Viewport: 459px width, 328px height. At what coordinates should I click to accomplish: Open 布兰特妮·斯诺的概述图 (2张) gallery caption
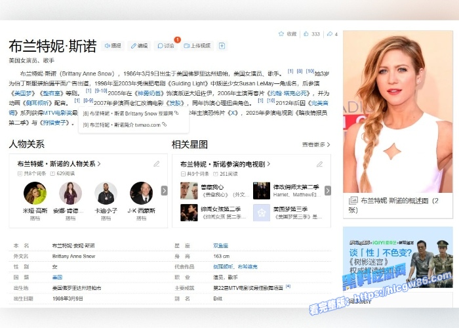pyautogui.click(x=393, y=205)
